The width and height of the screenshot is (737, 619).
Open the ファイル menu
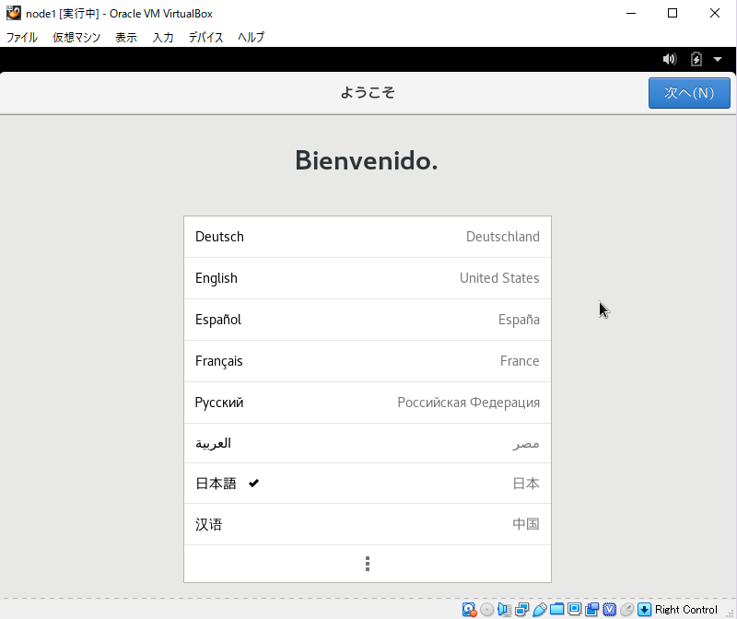pyautogui.click(x=21, y=37)
